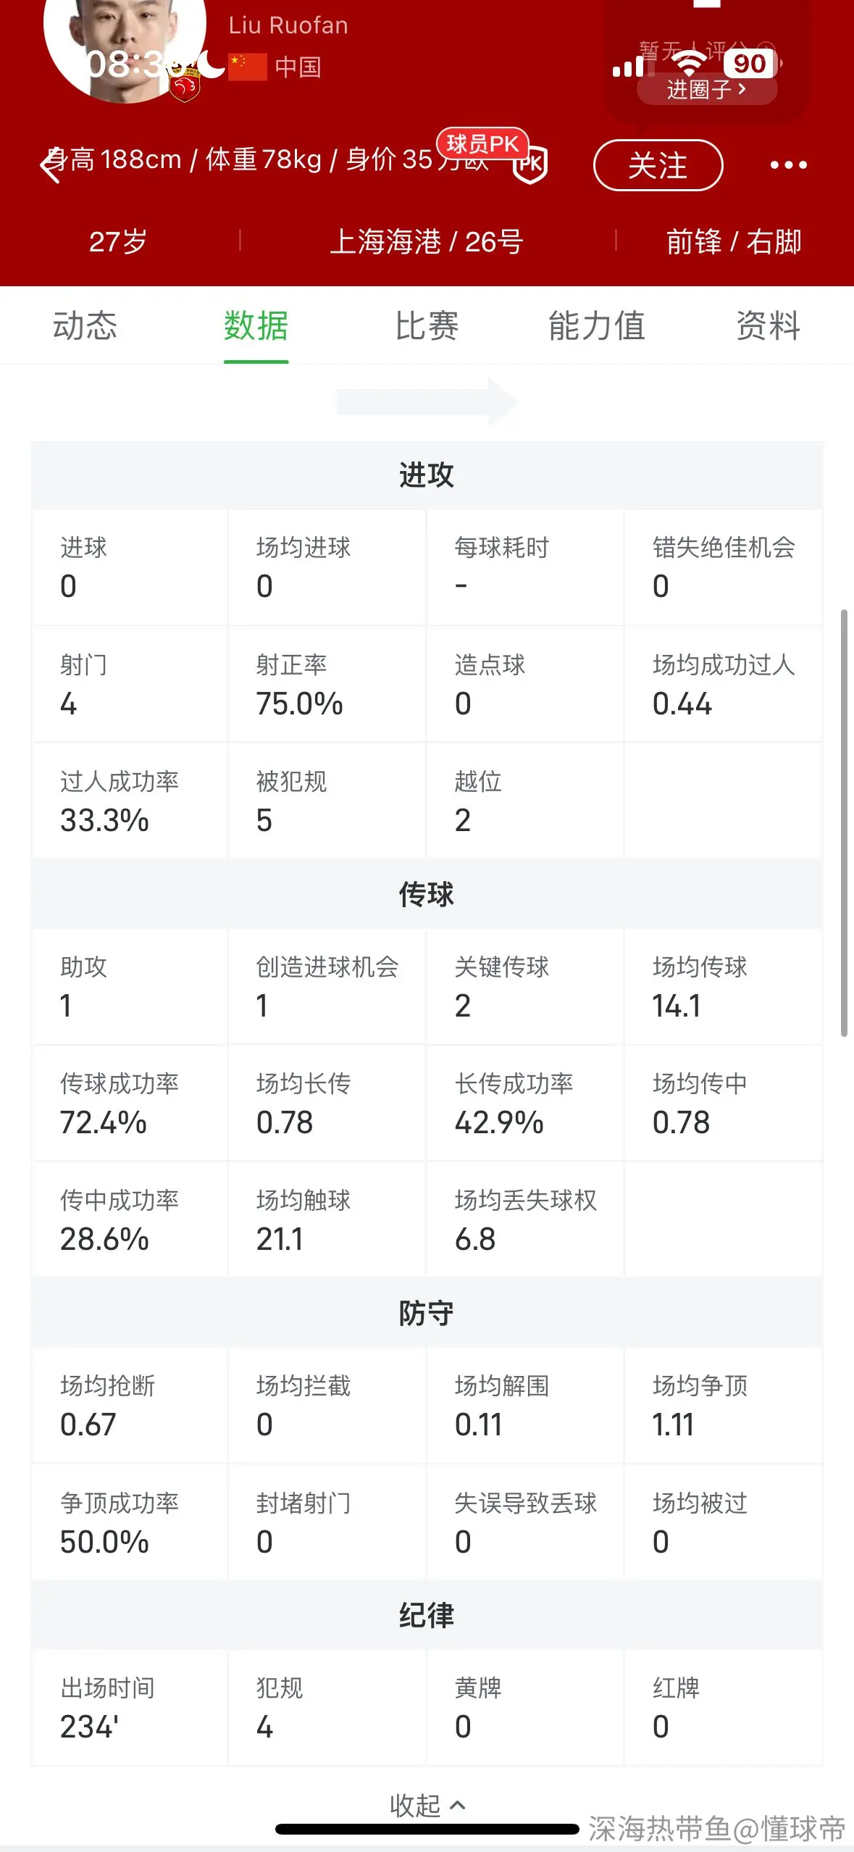Screen dimensions: 854x1852
Task: Click the vertical scrollbar handle
Action: tap(844, 823)
